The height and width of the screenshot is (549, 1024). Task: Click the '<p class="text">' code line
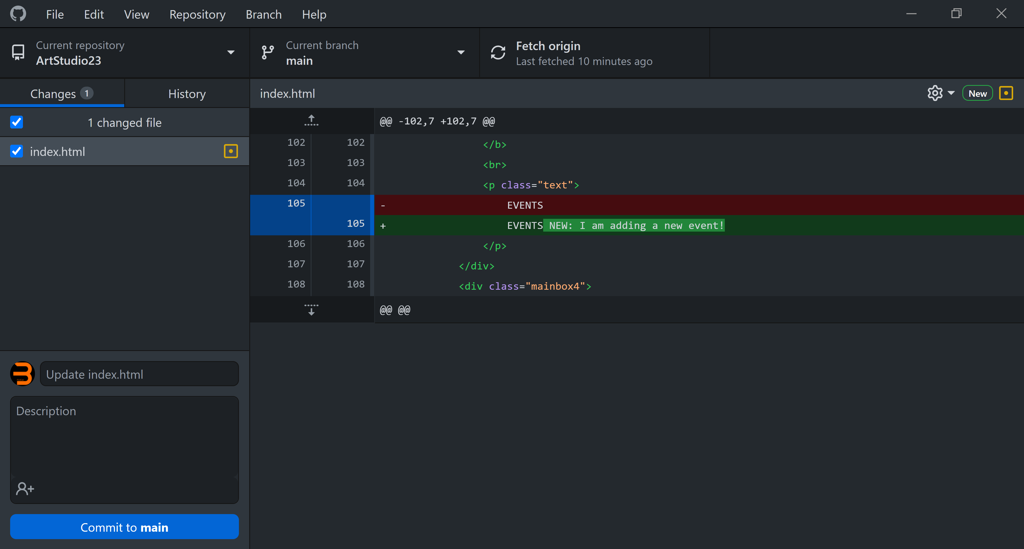[531, 185]
